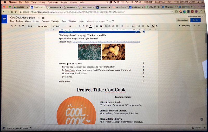Open the Formatér menu
Viewport: 208px width, 132px height.
coord(45,21)
